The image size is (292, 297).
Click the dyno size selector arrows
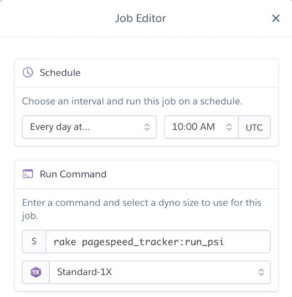click(262, 272)
